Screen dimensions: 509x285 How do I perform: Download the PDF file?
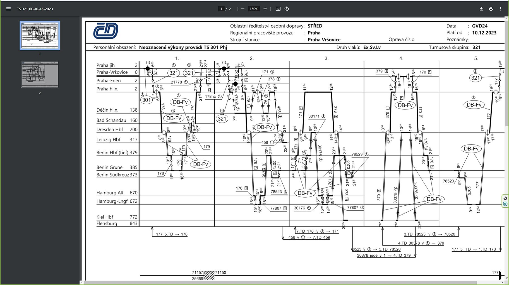point(481,9)
